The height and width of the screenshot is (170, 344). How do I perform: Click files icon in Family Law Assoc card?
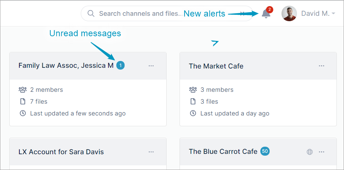[23, 101]
